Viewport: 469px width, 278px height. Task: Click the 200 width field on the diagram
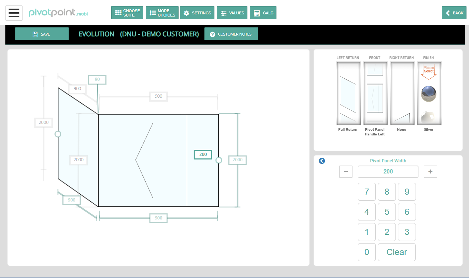click(x=203, y=154)
